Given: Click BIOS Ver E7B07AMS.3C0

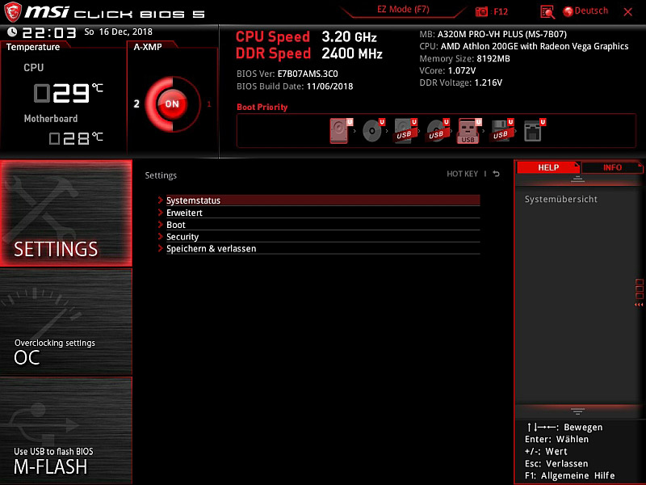Looking at the screenshot, I should coord(287,74).
